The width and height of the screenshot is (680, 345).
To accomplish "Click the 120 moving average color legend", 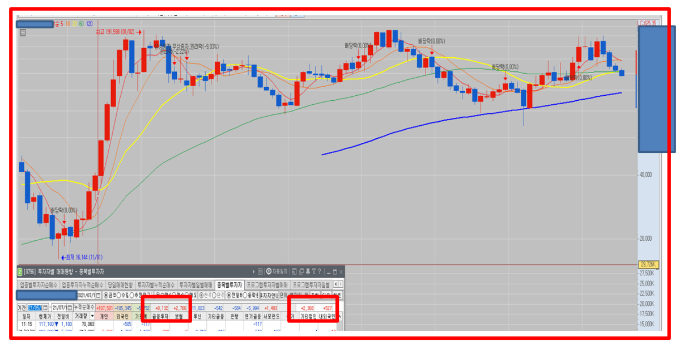I will (90, 24).
